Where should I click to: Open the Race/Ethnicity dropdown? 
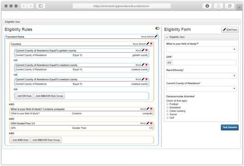click(x=202, y=76)
